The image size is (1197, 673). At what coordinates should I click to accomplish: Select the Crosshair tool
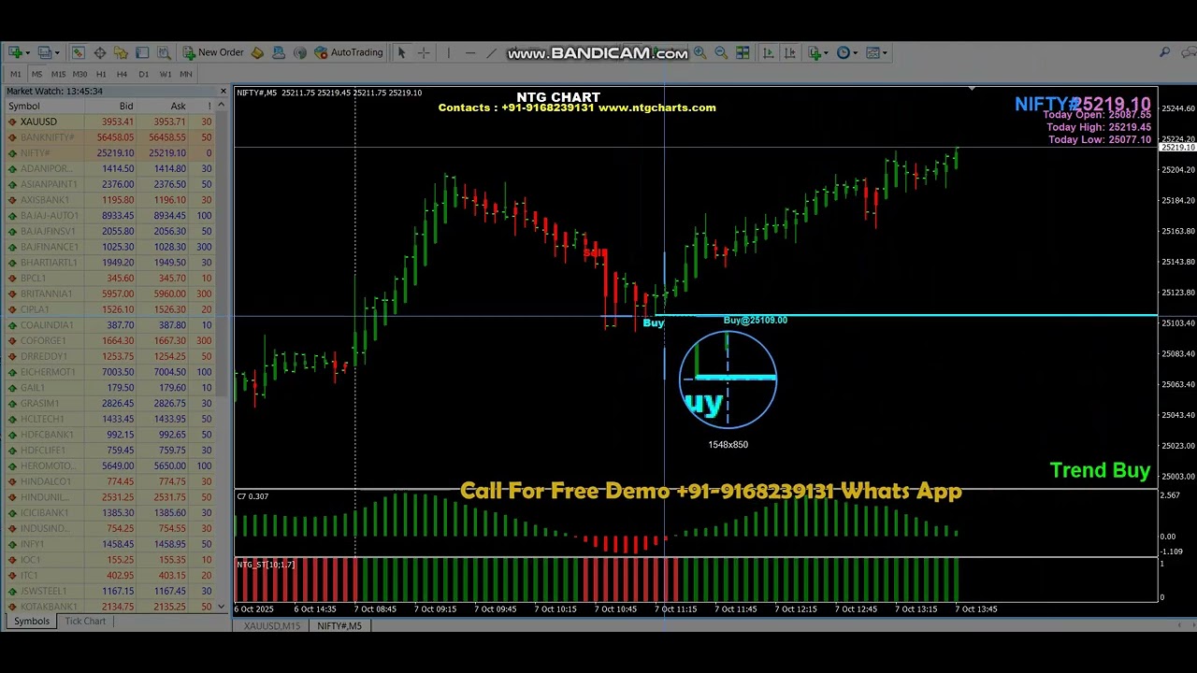pos(424,52)
